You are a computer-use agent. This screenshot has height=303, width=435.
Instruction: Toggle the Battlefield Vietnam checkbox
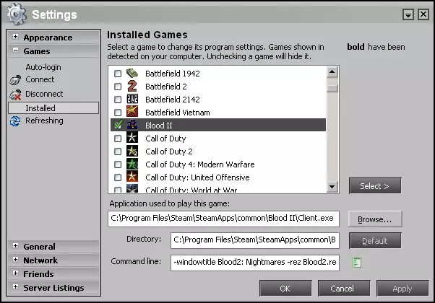pos(118,113)
